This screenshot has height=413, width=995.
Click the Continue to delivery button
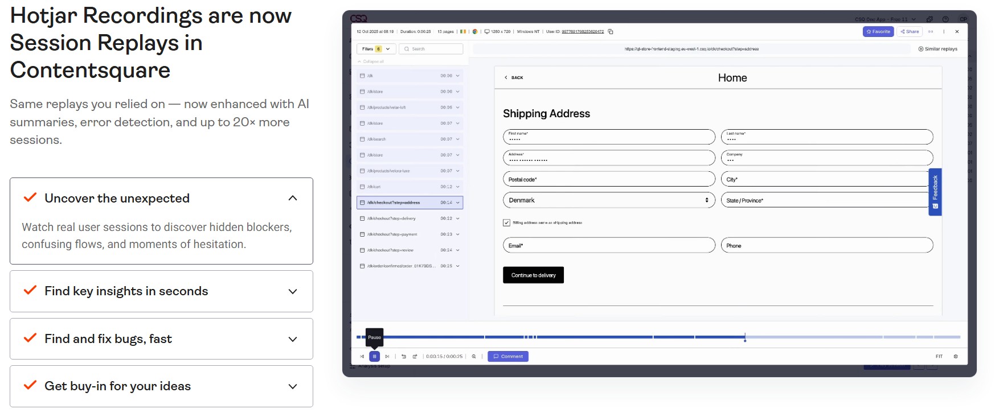click(533, 275)
